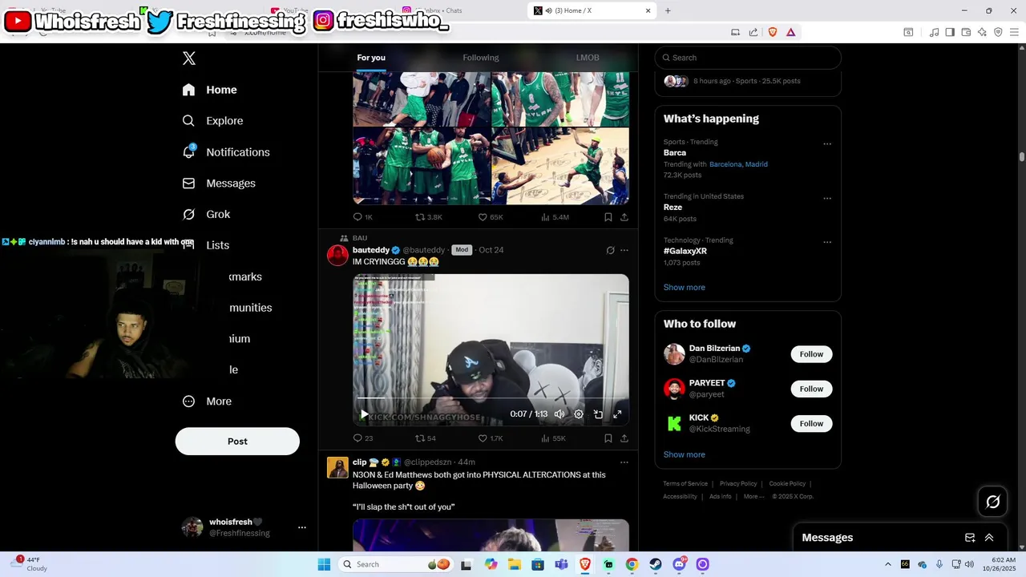This screenshot has width=1026, height=577.
Task: Open Windows Start menu
Action: coord(324,564)
